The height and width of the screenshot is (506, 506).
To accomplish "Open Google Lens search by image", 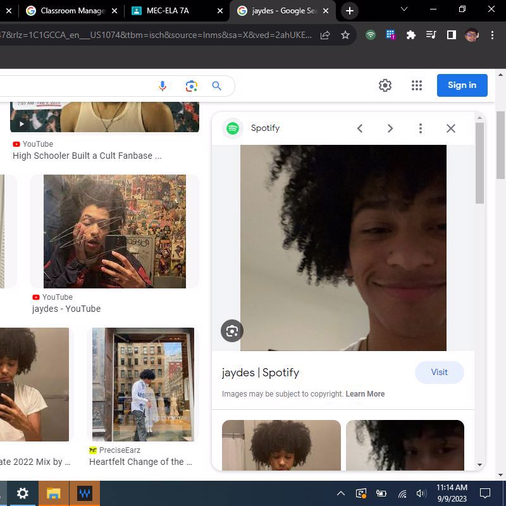I will [x=192, y=86].
